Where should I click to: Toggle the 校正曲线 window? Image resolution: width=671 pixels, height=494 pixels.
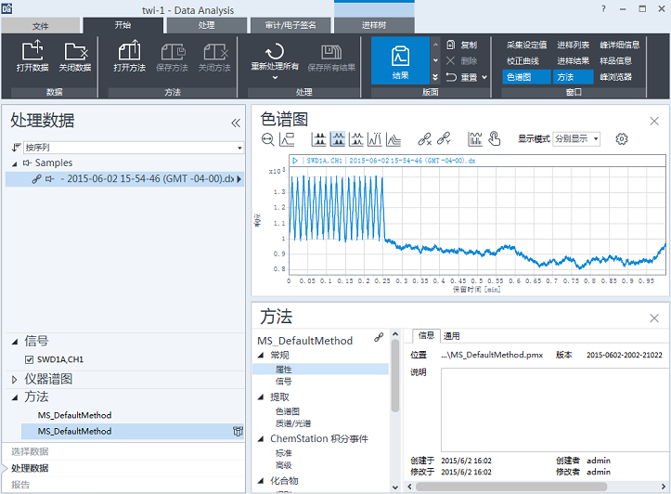tap(523, 60)
